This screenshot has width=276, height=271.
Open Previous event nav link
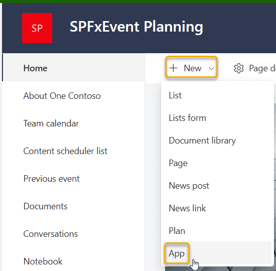[x=52, y=179]
